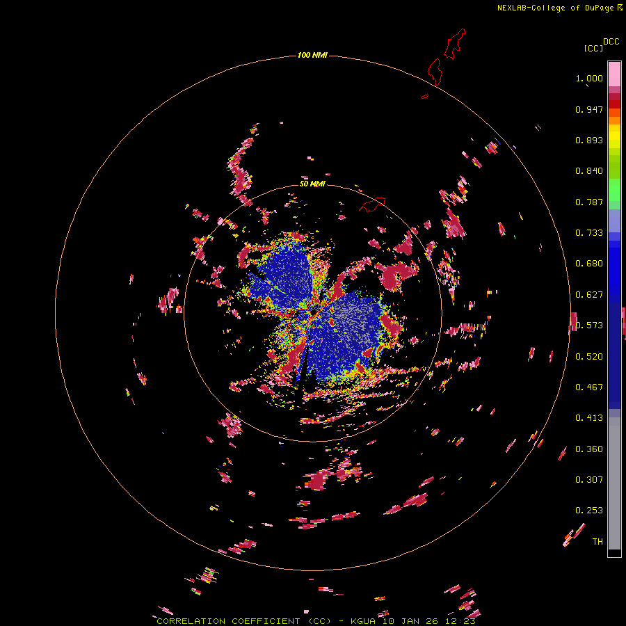
Task: Click the 50 NMI range ring label
Action: (312, 184)
